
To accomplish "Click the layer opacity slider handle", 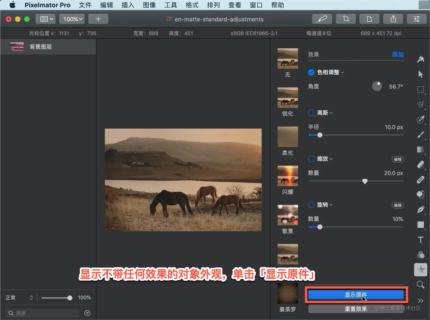I will [x=70, y=298].
